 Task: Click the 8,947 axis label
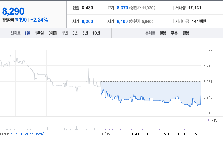pos(208,50)
